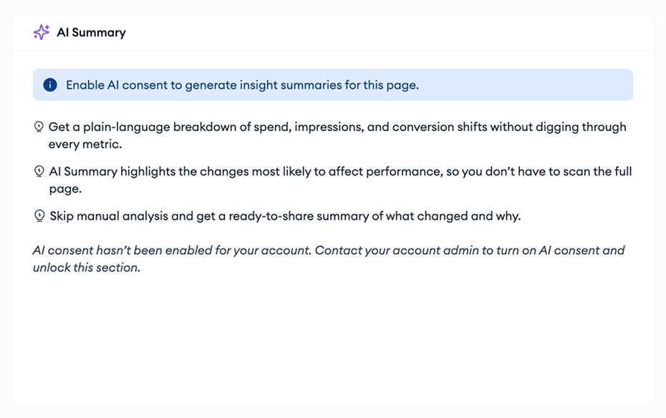The image size is (666, 418).
Task: Click the phrase 'unlock this section.'
Action: coord(87,268)
